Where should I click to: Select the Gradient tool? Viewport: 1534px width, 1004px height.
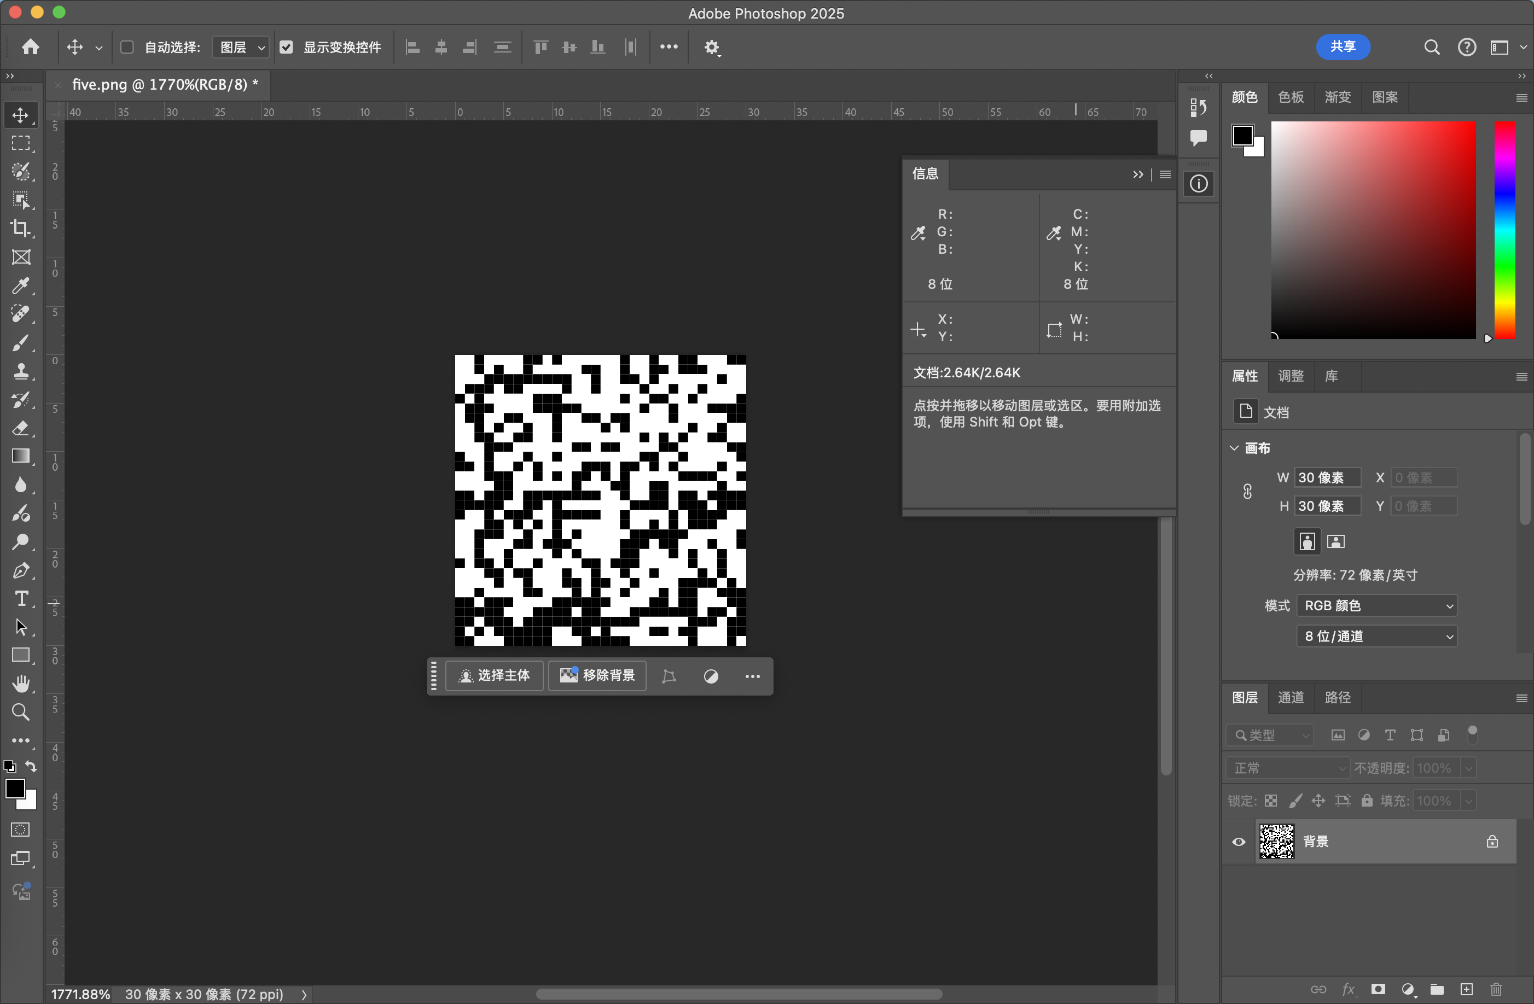click(21, 456)
